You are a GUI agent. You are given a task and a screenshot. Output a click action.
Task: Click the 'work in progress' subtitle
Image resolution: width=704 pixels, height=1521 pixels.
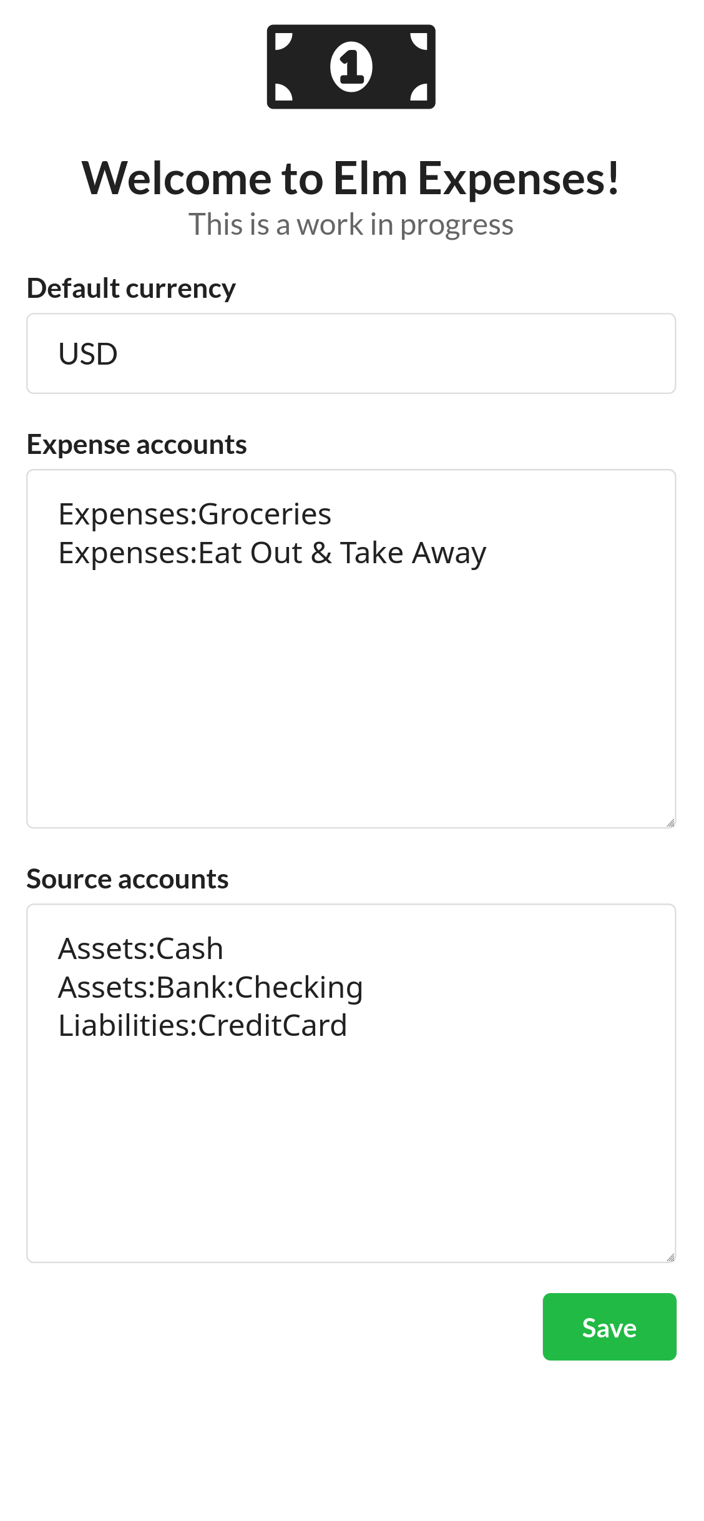(x=351, y=225)
